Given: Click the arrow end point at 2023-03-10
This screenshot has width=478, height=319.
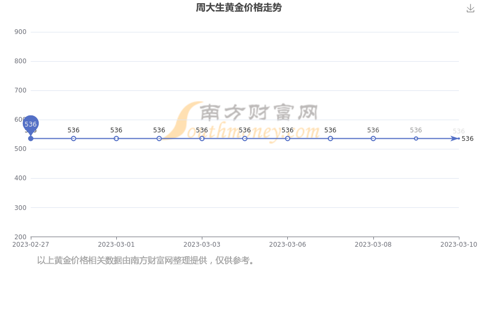Looking at the screenshot, I should [x=455, y=139].
